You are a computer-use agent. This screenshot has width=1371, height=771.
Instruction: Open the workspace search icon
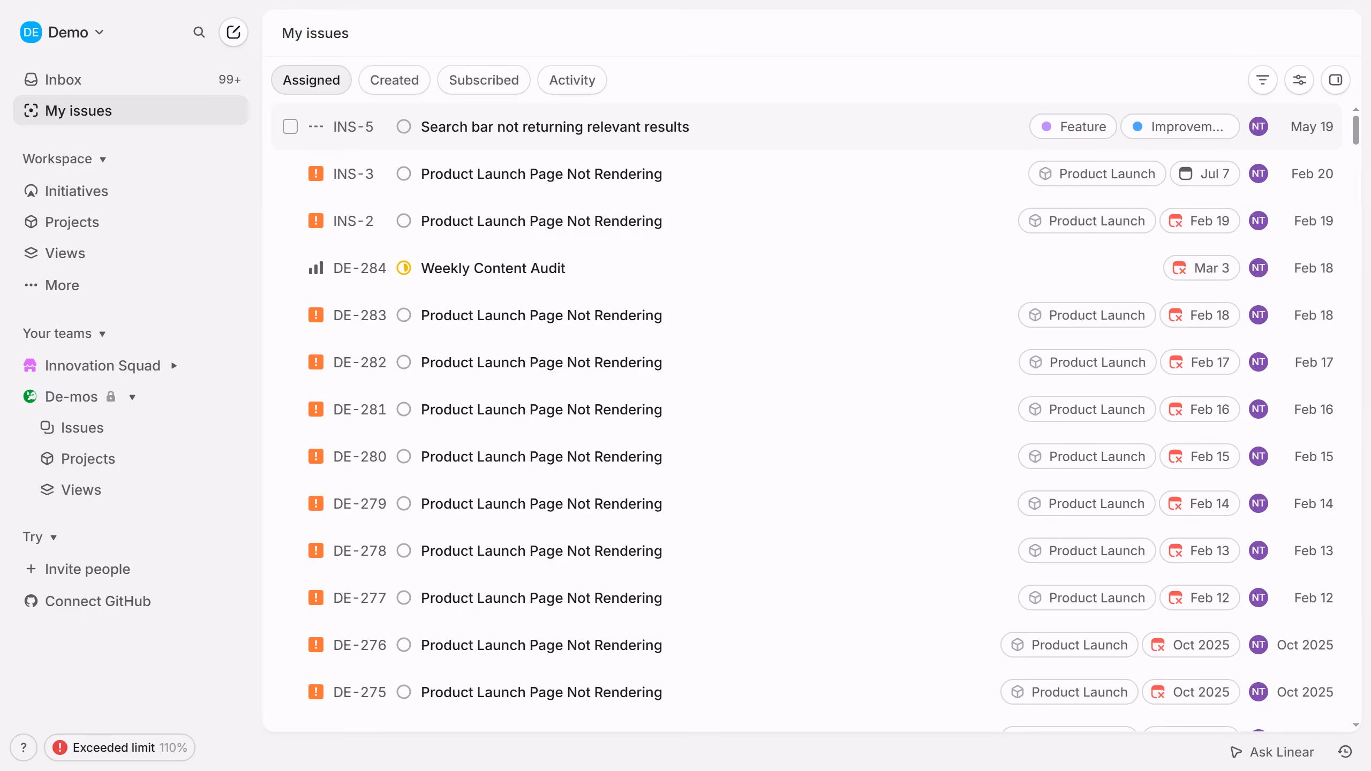click(199, 33)
